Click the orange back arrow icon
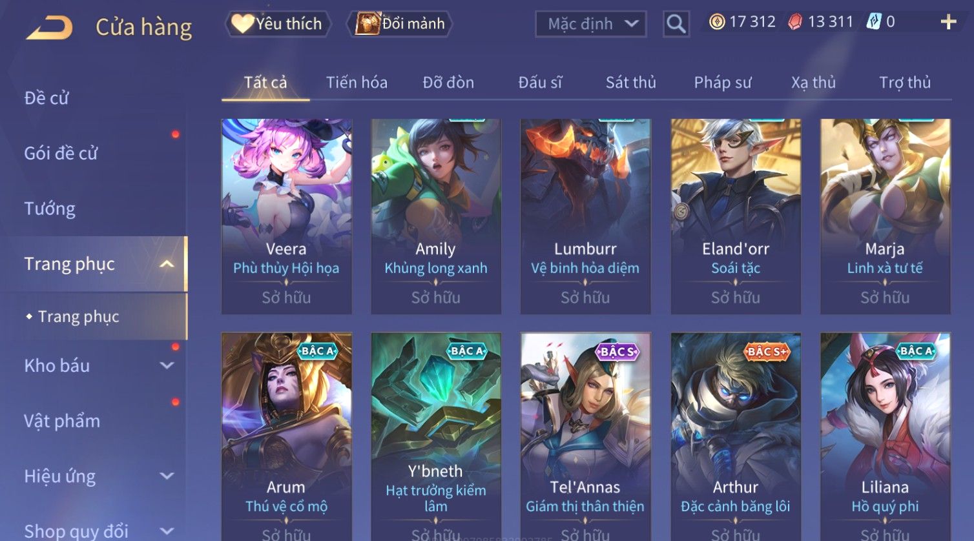The height and width of the screenshot is (541, 974). click(x=49, y=28)
